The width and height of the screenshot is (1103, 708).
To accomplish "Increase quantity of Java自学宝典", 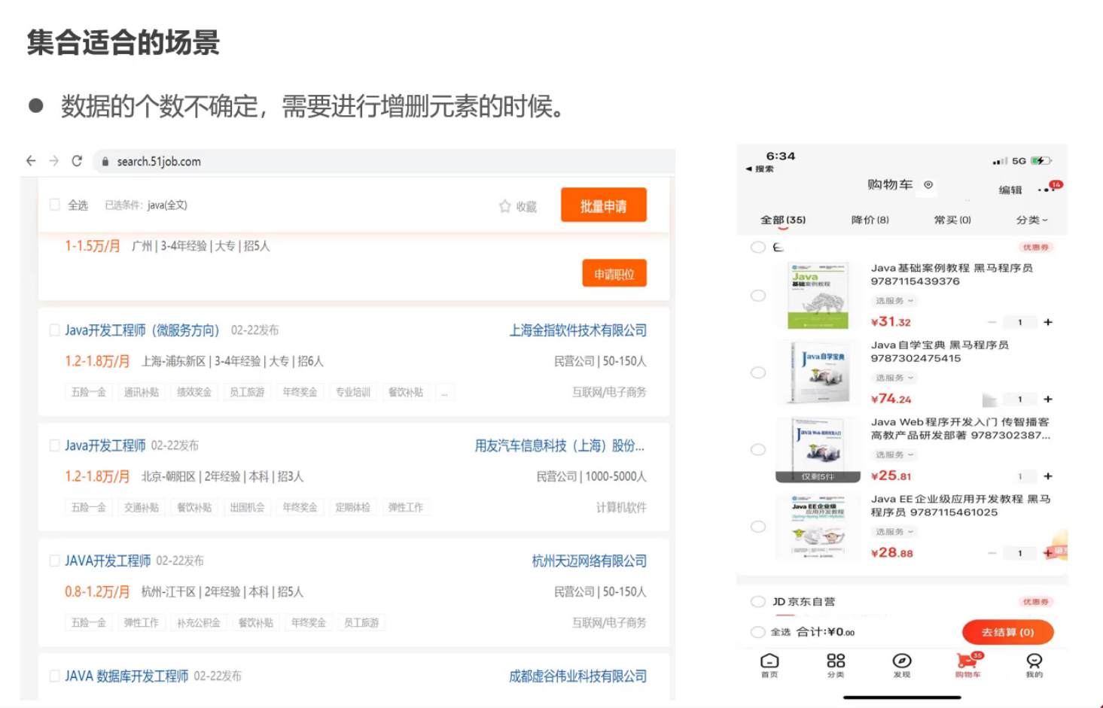I will [x=1047, y=400].
